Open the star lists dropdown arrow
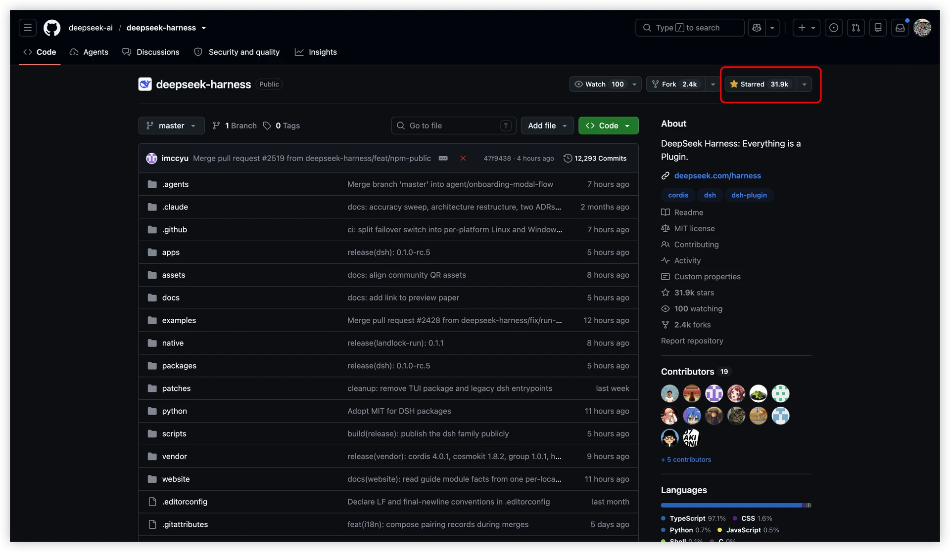950x552 pixels. click(805, 84)
